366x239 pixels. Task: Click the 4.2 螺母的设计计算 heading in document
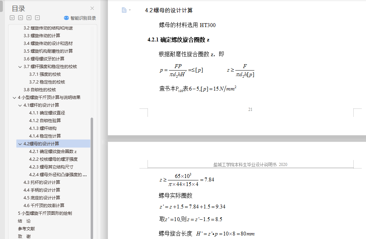coord(169,10)
